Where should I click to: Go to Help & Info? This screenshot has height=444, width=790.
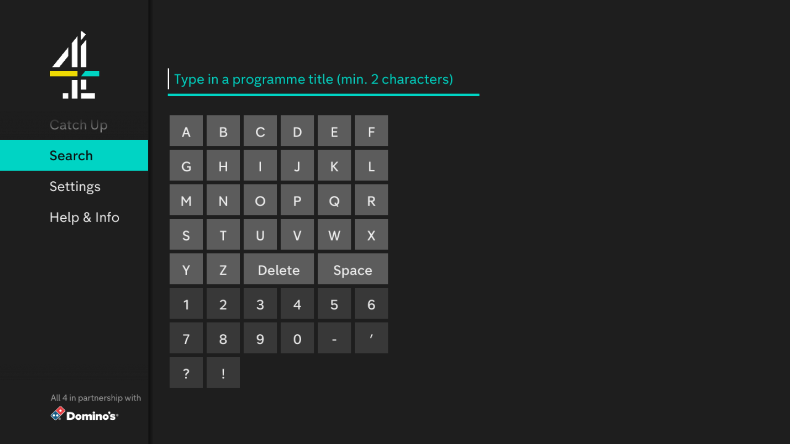click(84, 217)
